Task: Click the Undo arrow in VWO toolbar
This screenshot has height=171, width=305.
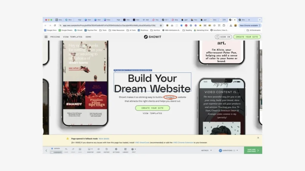Action: tap(66, 149)
